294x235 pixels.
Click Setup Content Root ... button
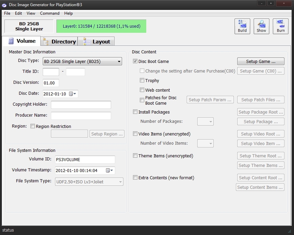click(x=260, y=178)
